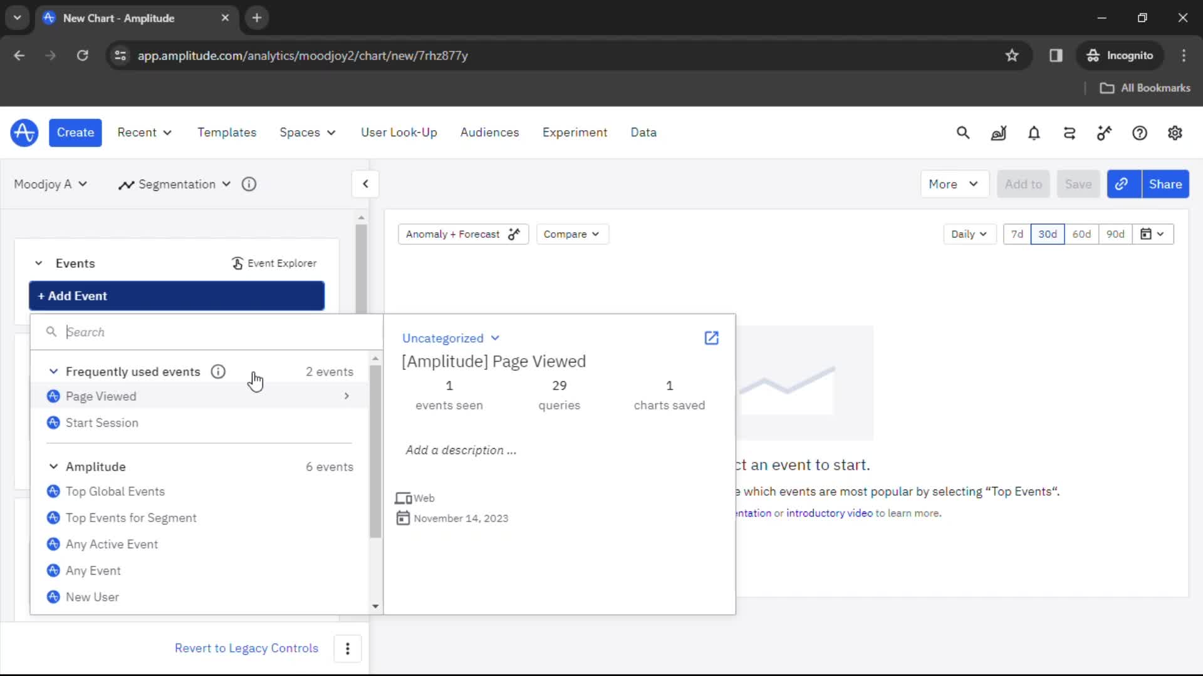Select the 7d date range
The image size is (1203, 676).
(x=1017, y=234)
